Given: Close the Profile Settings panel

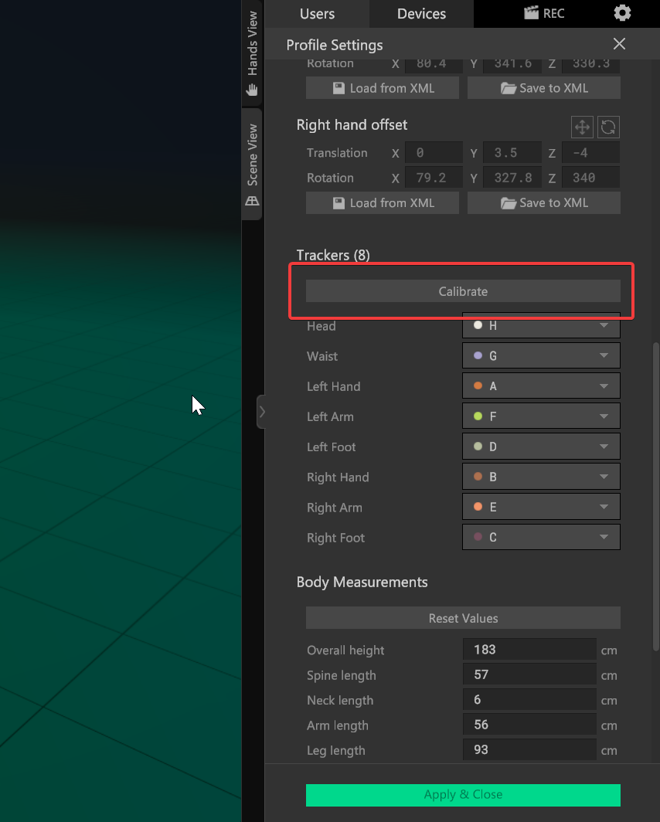Looking at the screenshot, I should (618, 44).
